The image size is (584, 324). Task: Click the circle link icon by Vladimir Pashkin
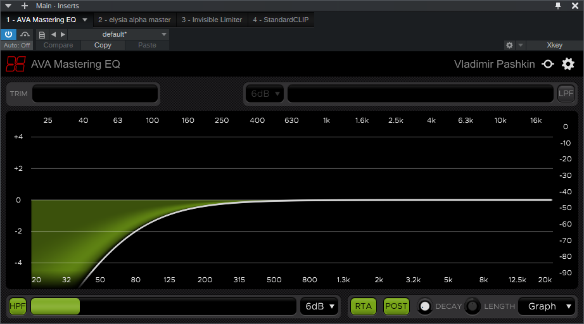[548, 65]
